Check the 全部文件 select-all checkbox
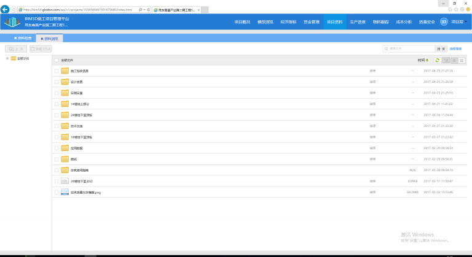This screenshot has height=257, width=472. click(x=57, y=60)
